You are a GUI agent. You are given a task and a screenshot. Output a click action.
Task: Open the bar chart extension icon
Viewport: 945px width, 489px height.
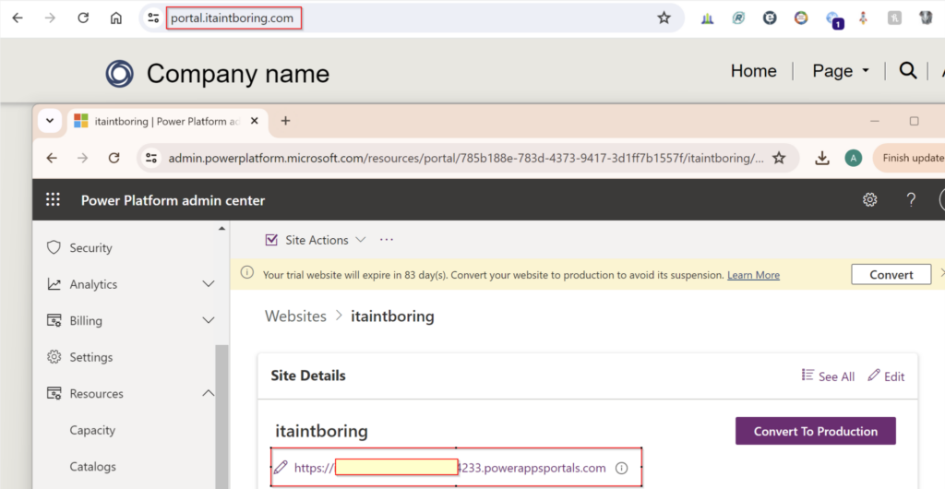(x=707, y=18)
